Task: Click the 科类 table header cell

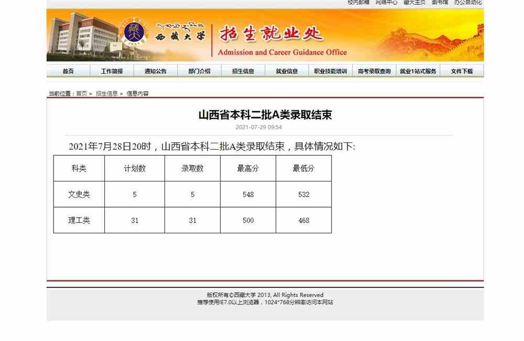Action: tap(79, 168)
